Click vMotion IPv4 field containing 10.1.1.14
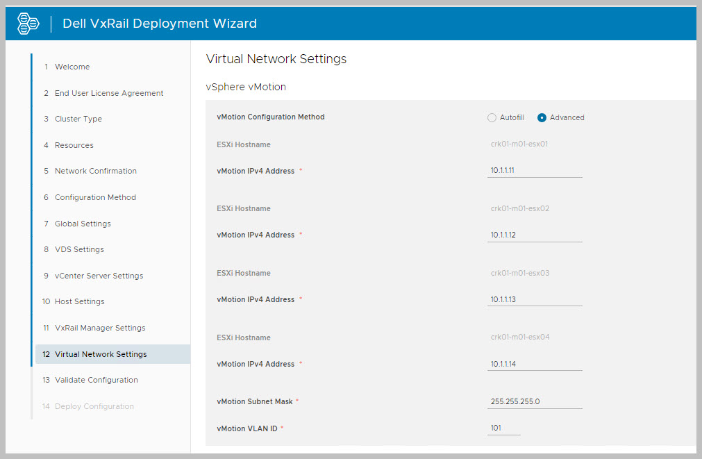702x459 pixels. point(535,364)
